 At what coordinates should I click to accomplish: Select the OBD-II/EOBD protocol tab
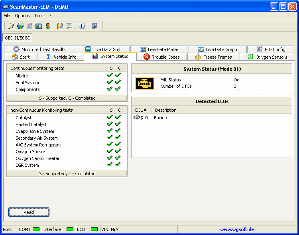[x=18, y=38]
